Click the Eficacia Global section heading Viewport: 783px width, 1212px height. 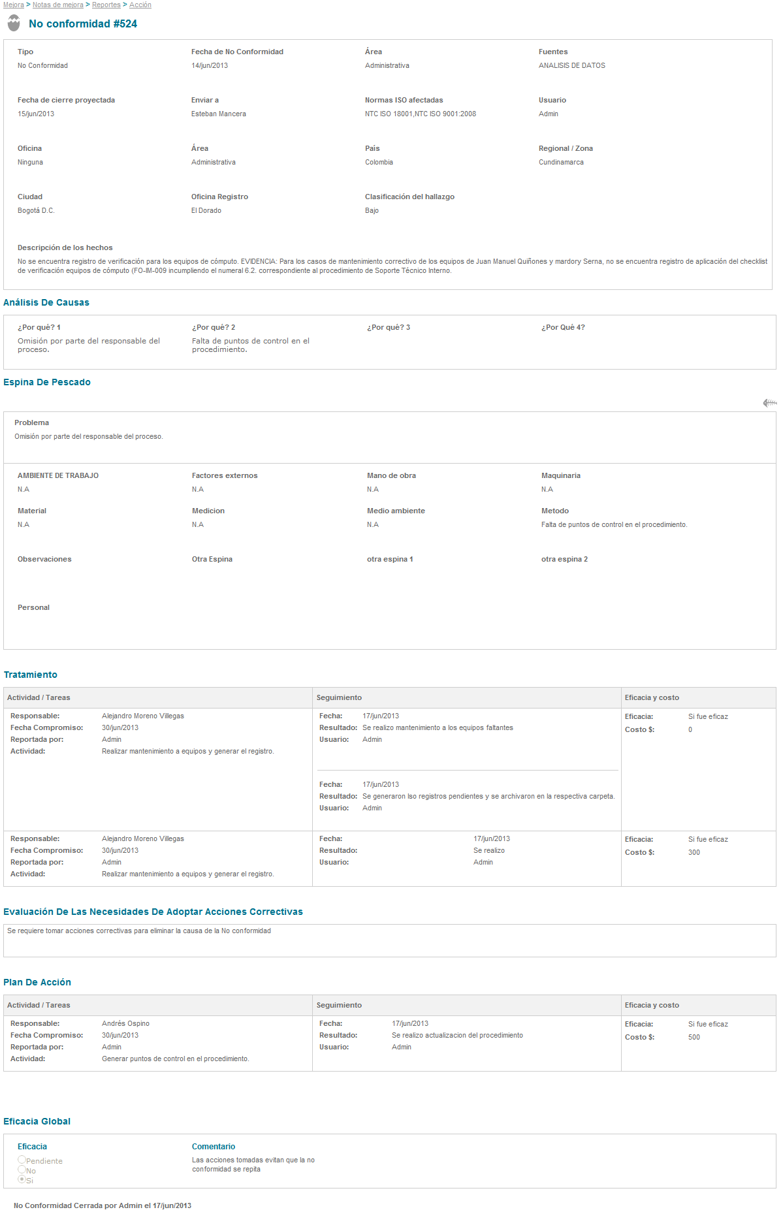[37, 1121]
